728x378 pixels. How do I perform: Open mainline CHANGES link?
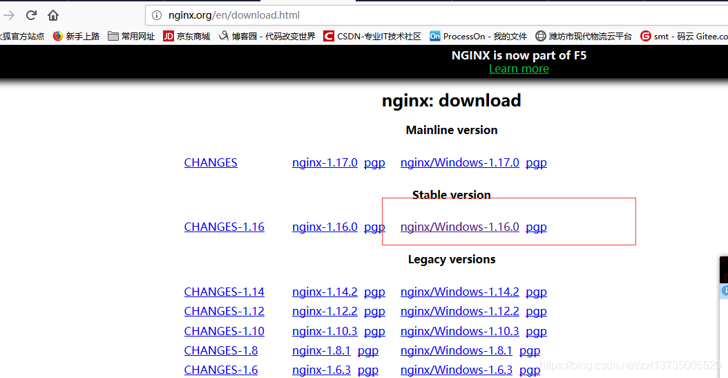pos(211,162)
